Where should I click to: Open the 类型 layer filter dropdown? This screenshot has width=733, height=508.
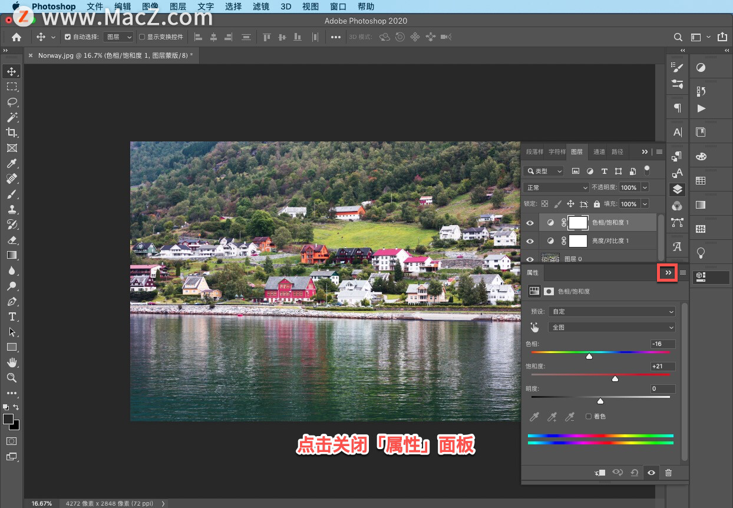pos(543,171)
